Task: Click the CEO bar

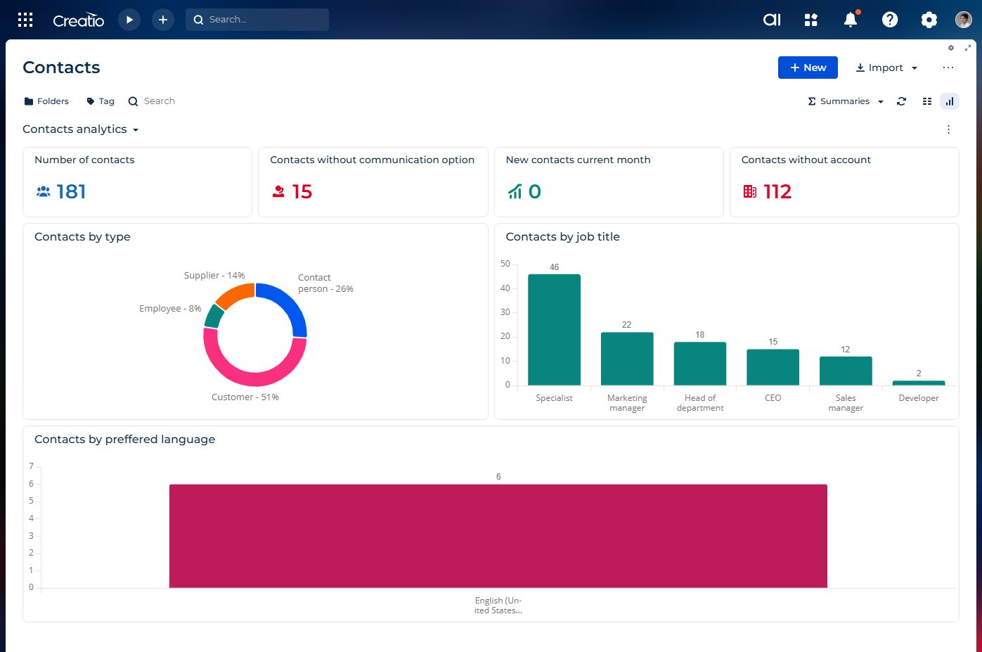Action: pyautogui.click(x=773, y=367)
